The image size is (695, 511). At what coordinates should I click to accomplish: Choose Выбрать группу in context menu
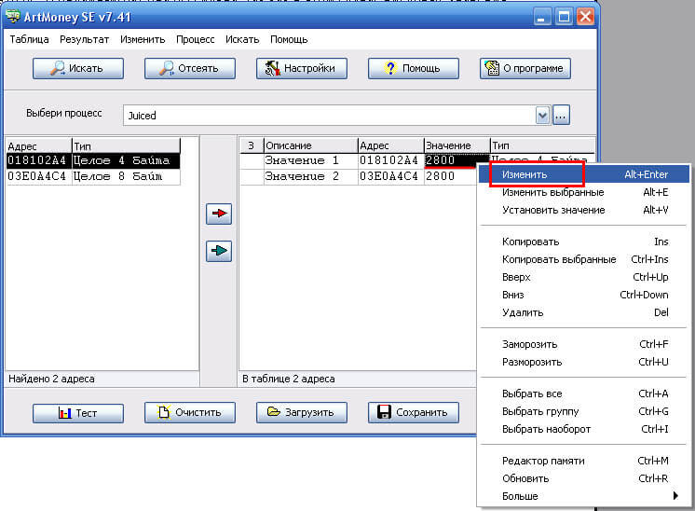point(584,410)
